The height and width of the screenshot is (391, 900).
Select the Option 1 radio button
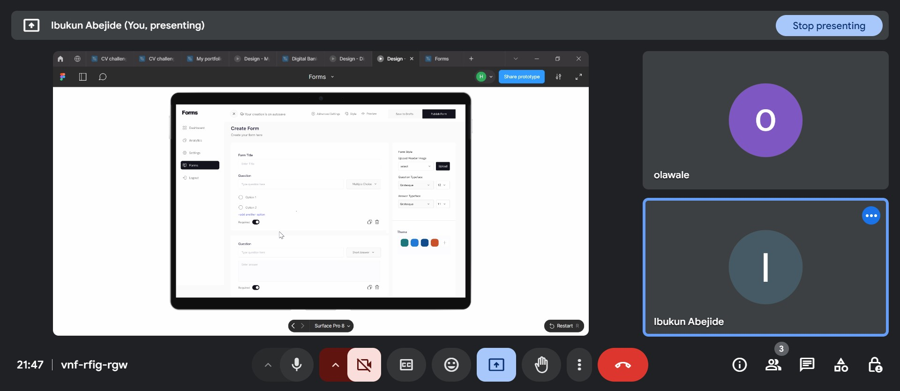pyautogui.click(x=240, y=197)
